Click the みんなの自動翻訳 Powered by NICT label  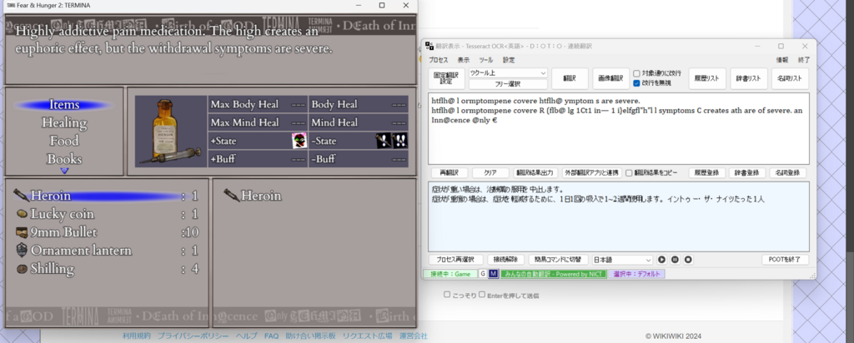[x=552, y=274]
